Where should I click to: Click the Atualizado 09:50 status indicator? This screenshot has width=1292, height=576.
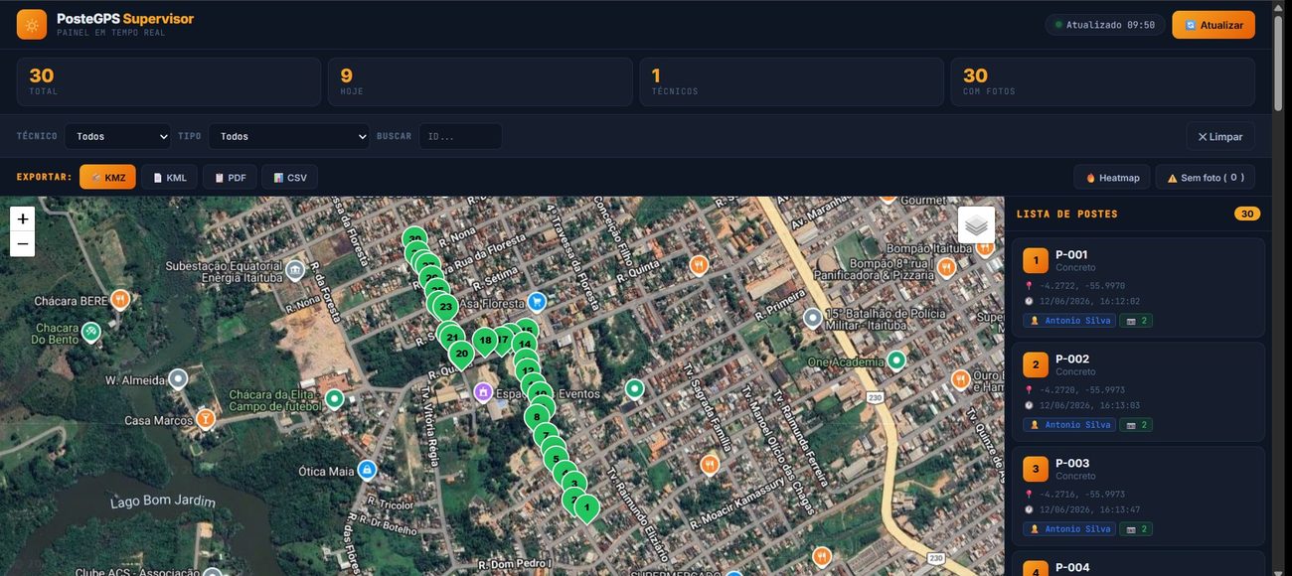pos(1104,25)
